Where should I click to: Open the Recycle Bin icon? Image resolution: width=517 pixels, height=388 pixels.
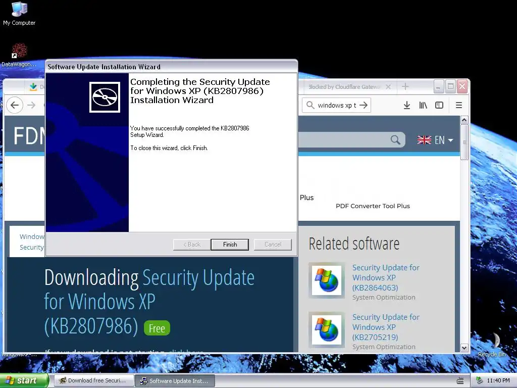coord(492,345)
